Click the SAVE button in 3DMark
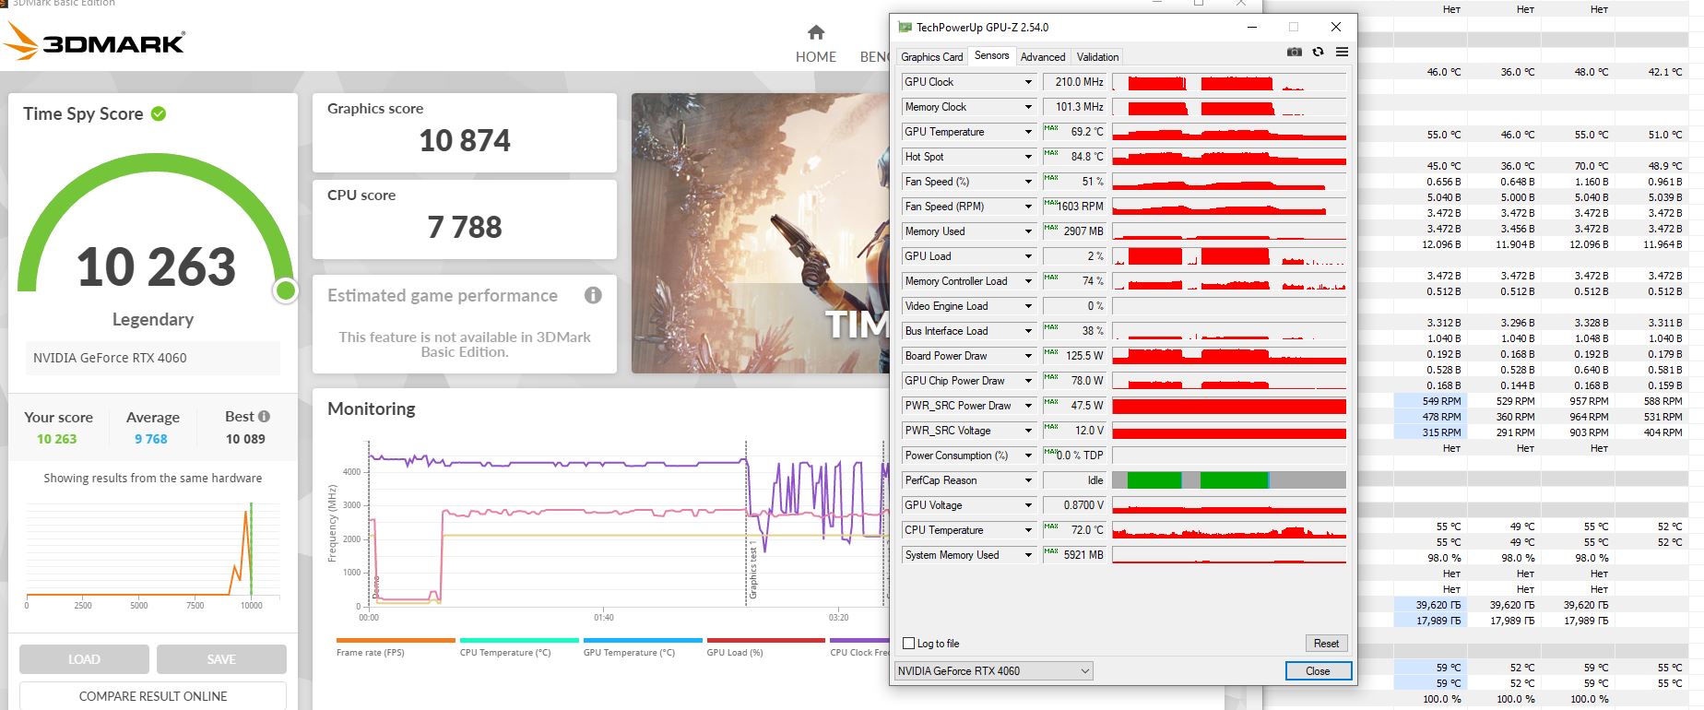1704x710 pixels. (221, 659)
